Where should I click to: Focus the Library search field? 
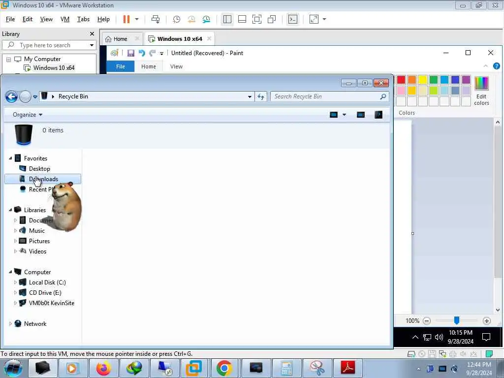click(48, 45)
